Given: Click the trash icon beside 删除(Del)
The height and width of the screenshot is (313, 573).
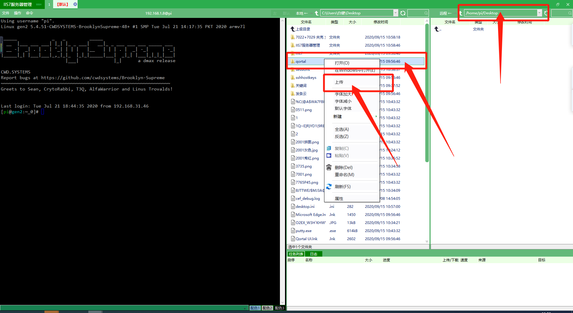Looking at the screenshot, I should pos(329,167).
